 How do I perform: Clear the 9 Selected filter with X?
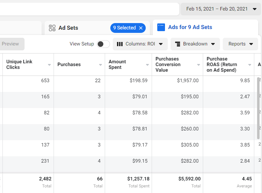(x=141, y=28)
